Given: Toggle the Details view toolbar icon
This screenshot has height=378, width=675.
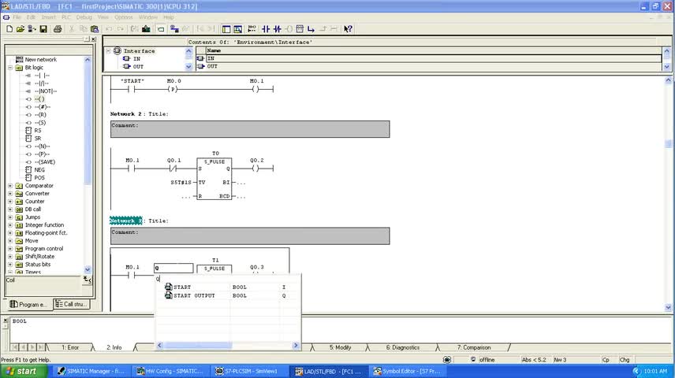Looking at the screenshot, I should [x=237, y=29].
